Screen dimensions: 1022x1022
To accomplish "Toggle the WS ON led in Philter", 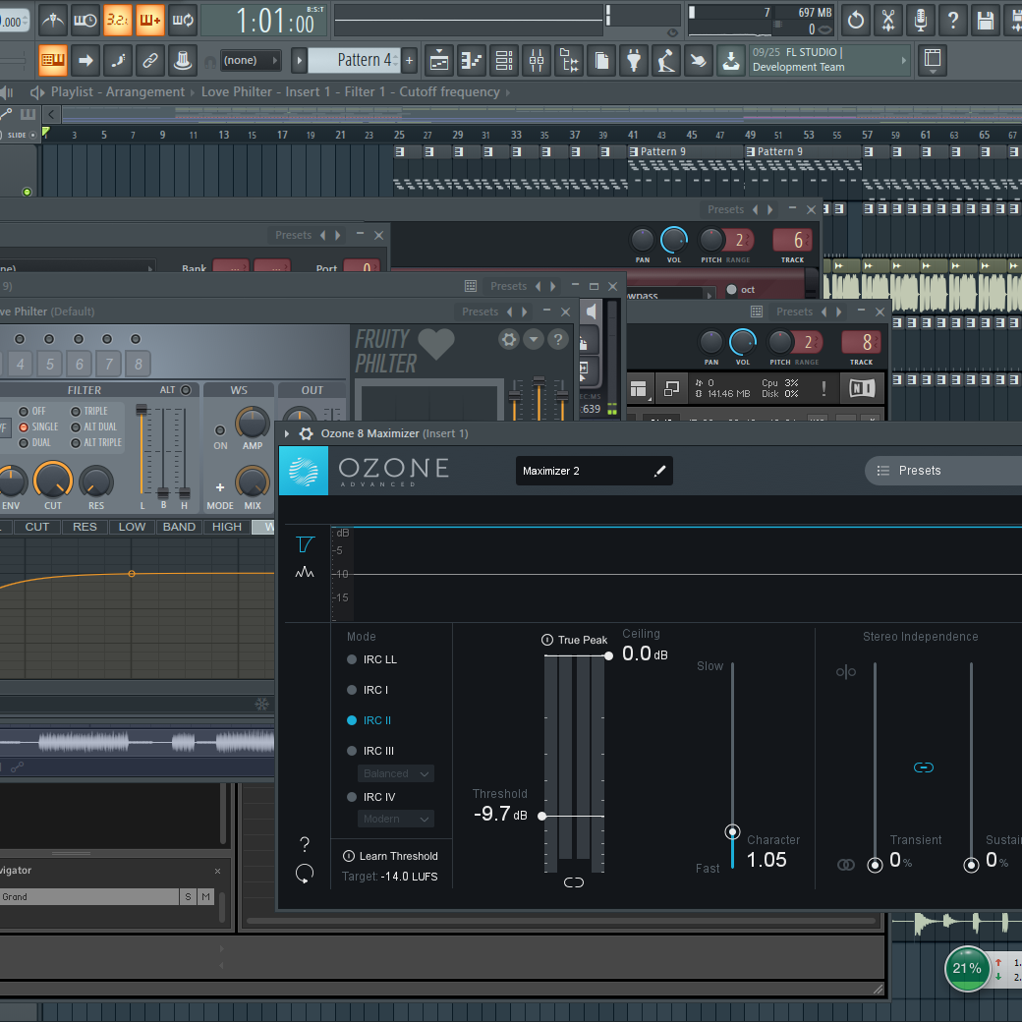I will 220,430.
